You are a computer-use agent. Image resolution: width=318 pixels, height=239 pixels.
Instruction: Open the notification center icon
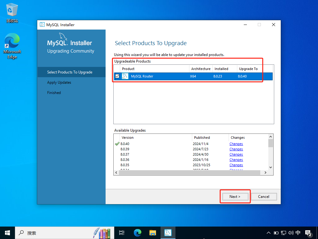click(308, 233)
